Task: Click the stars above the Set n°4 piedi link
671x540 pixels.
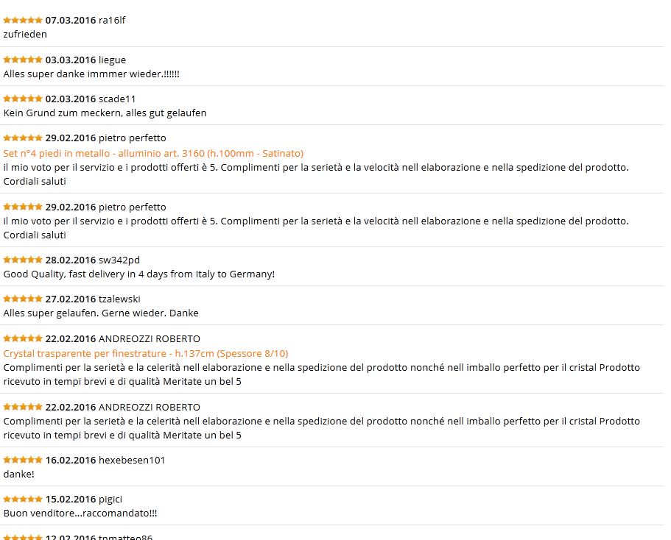Action: coord(23,138)
